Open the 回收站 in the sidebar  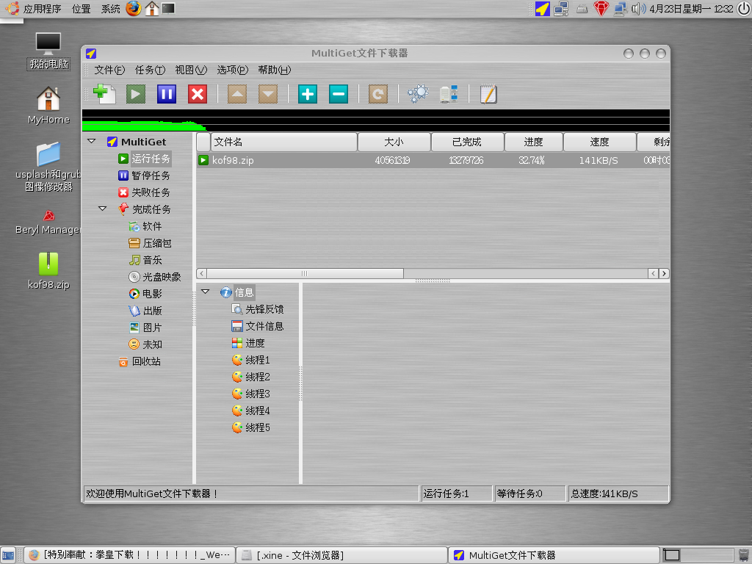pyautogui.click(x=146, y=361)
